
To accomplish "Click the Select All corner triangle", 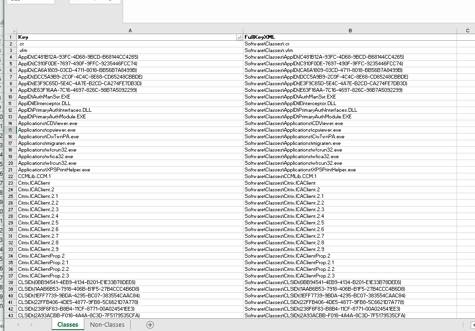I will pyautogui.click(x=14, y=31).
